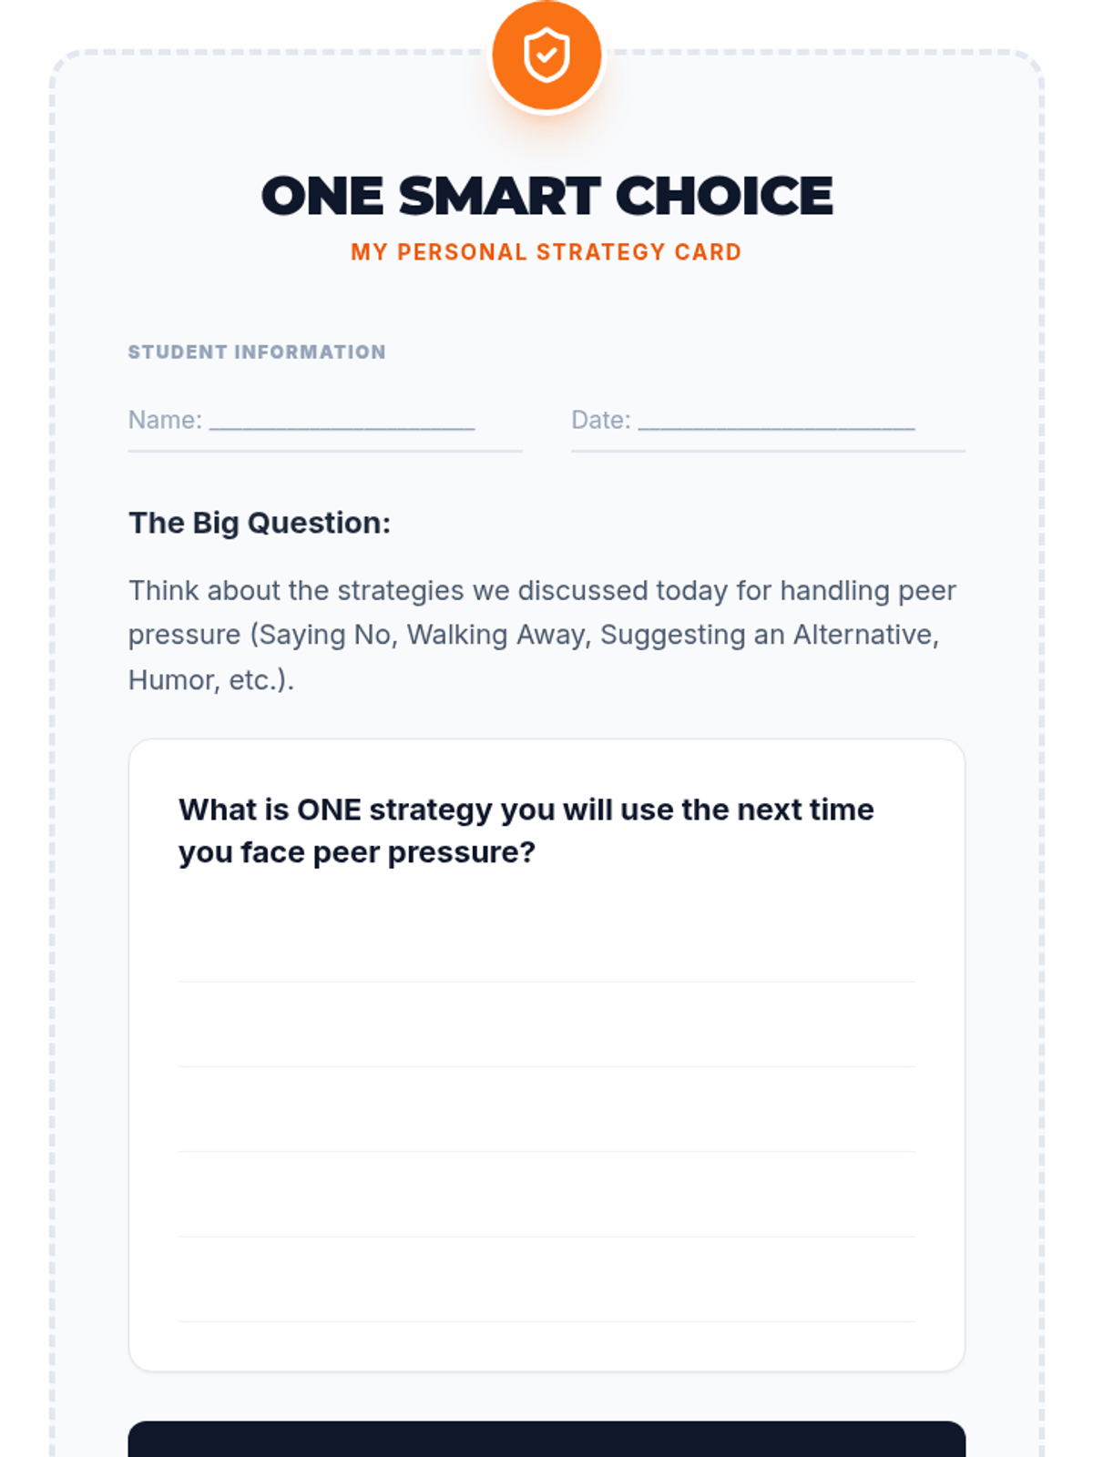1093x1457 pixels.
Task: Click the orange shield checkmark icon
Action: click(546, 56)
